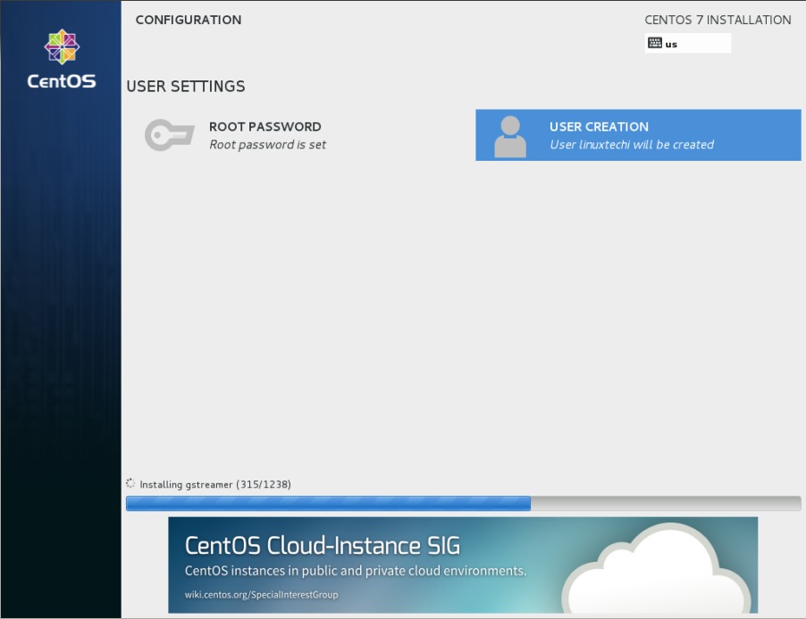Click the CONFIGURATION title text
Screen dimensions: 806x619
[189, 20]
